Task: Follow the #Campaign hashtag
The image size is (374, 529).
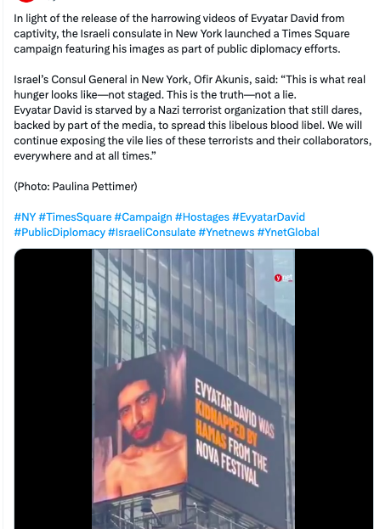Action: 144,217
